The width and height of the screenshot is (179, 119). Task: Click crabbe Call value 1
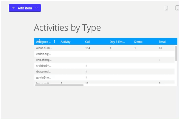point(86,66)
